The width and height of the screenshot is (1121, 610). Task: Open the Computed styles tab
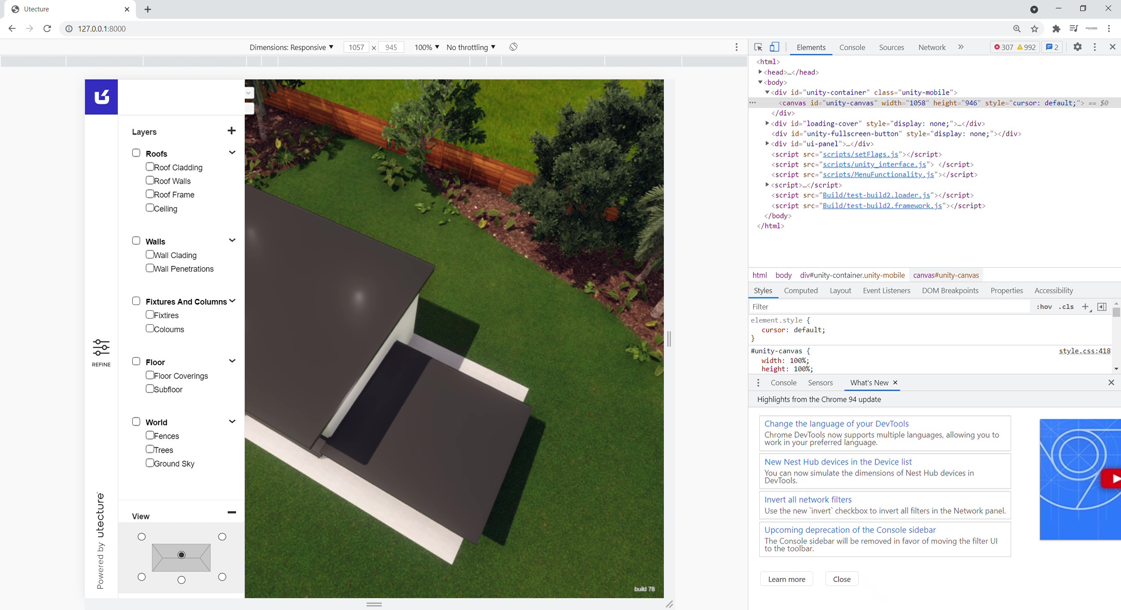800,291
